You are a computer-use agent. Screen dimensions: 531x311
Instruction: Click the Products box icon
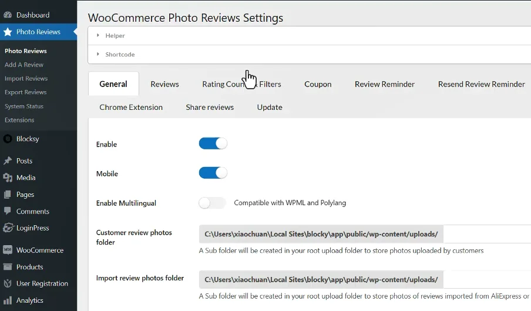click(8, 267)
